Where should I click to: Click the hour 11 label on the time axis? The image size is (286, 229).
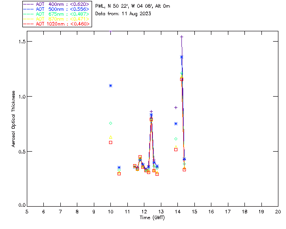pyautogui.click(x=127, y=212)
